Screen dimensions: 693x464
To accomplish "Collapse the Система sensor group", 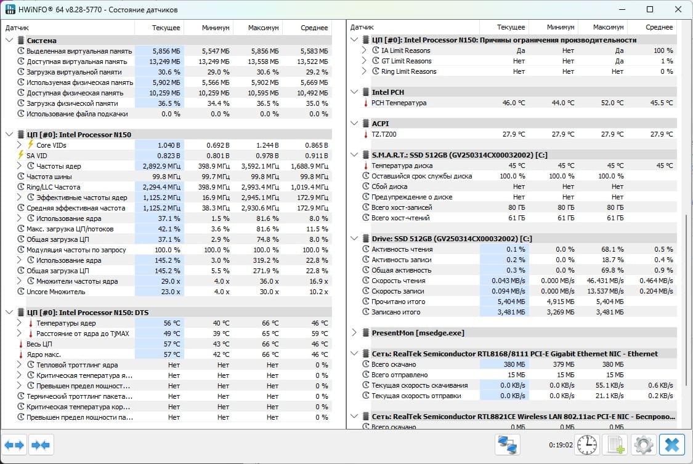I will (9, 40).
